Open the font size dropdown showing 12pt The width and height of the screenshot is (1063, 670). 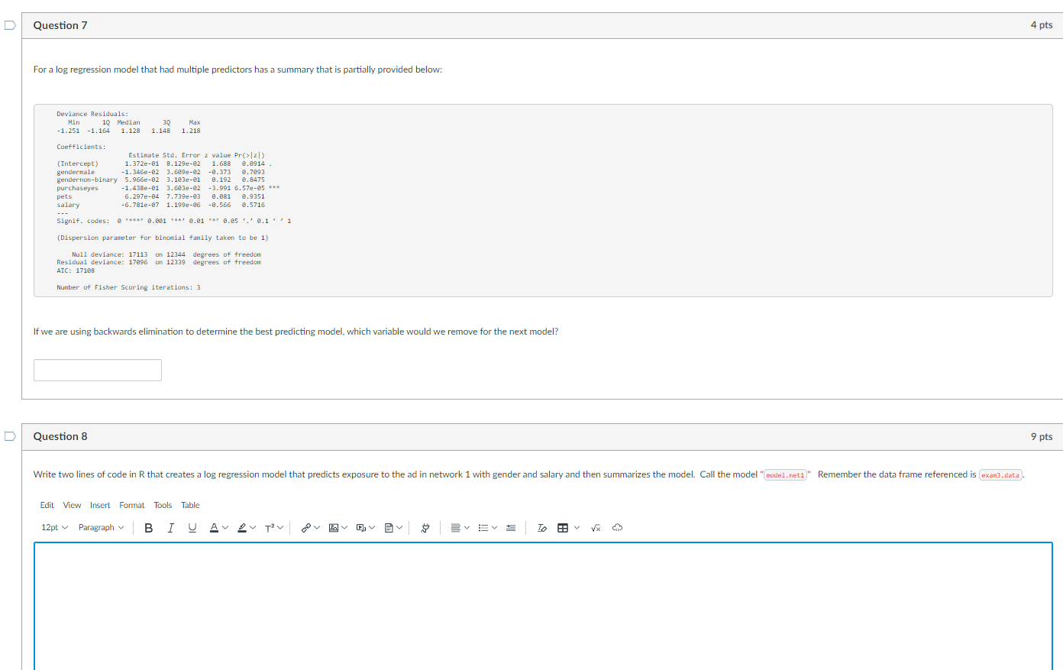(53, 527)
